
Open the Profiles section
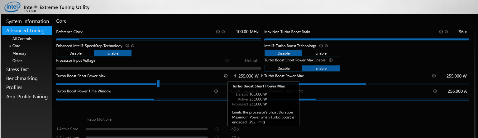pos(14,87)
